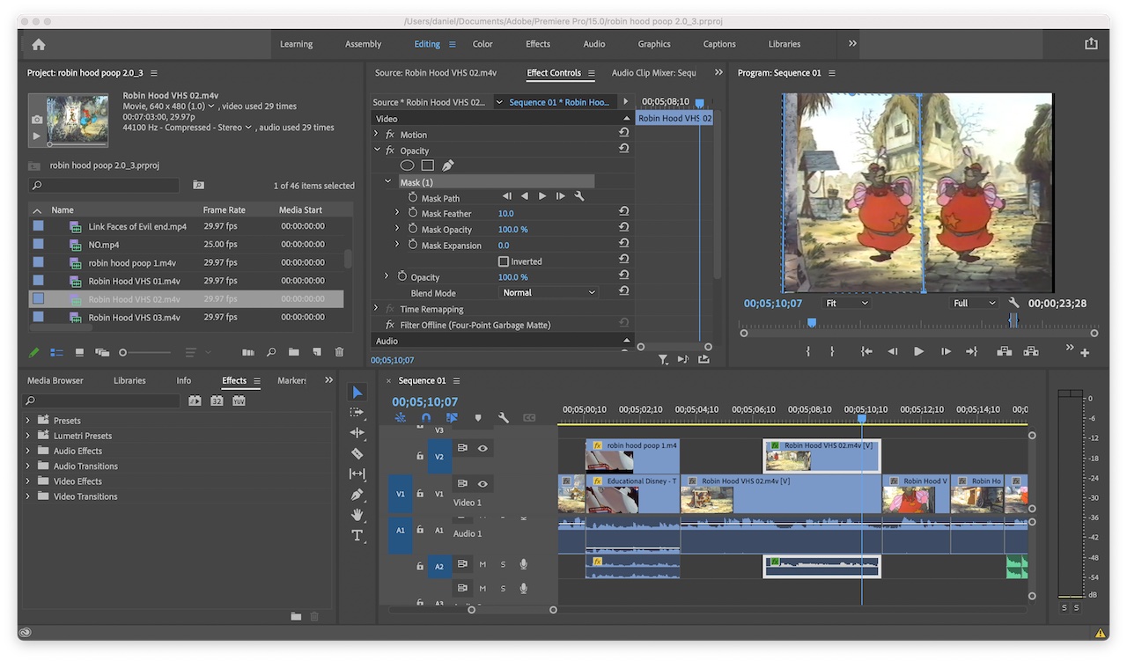This screenshot has height=661, width=1127.
Task: Switch to the Color workspace
Action: coord(482,44)
